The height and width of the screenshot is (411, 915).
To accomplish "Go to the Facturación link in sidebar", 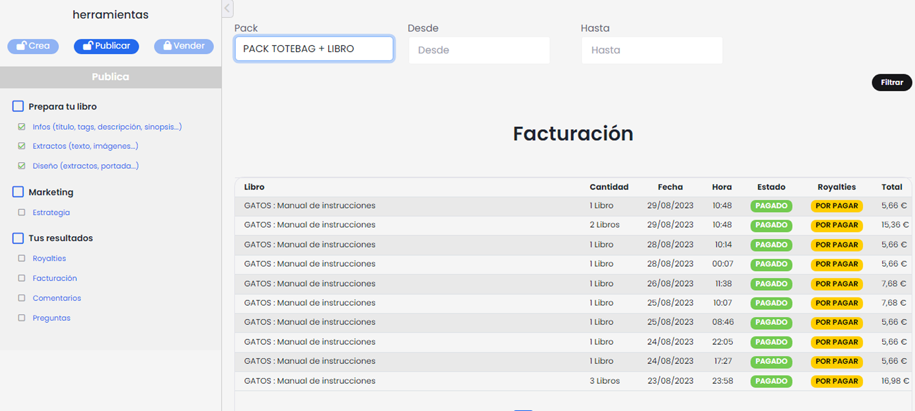I will pyautogui.click(x=55, y=278).
